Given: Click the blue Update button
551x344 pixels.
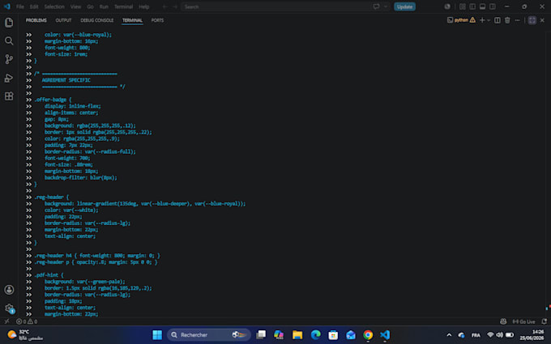Looking at the screenshot, I should [404, 6].
